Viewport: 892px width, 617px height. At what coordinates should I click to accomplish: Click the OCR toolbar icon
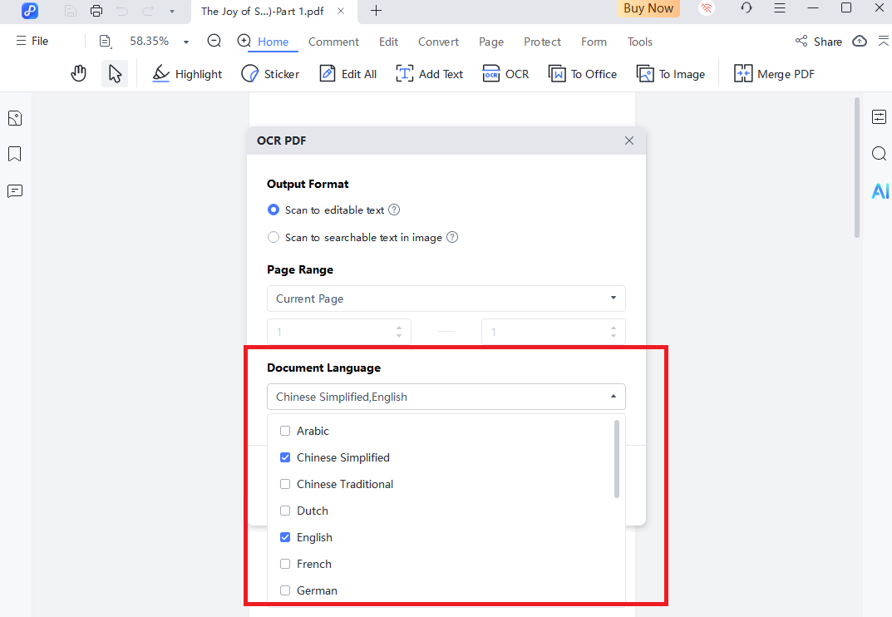coord(490,74)
